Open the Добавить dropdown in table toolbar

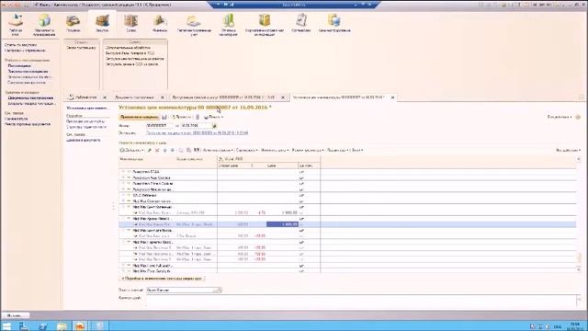[131, 150]
